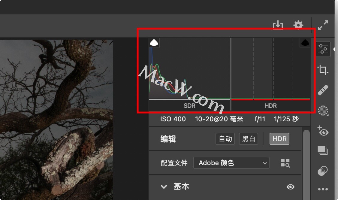Click the 编辑 panel heading
Screen dimensions: 338x200
click(168, 139)
